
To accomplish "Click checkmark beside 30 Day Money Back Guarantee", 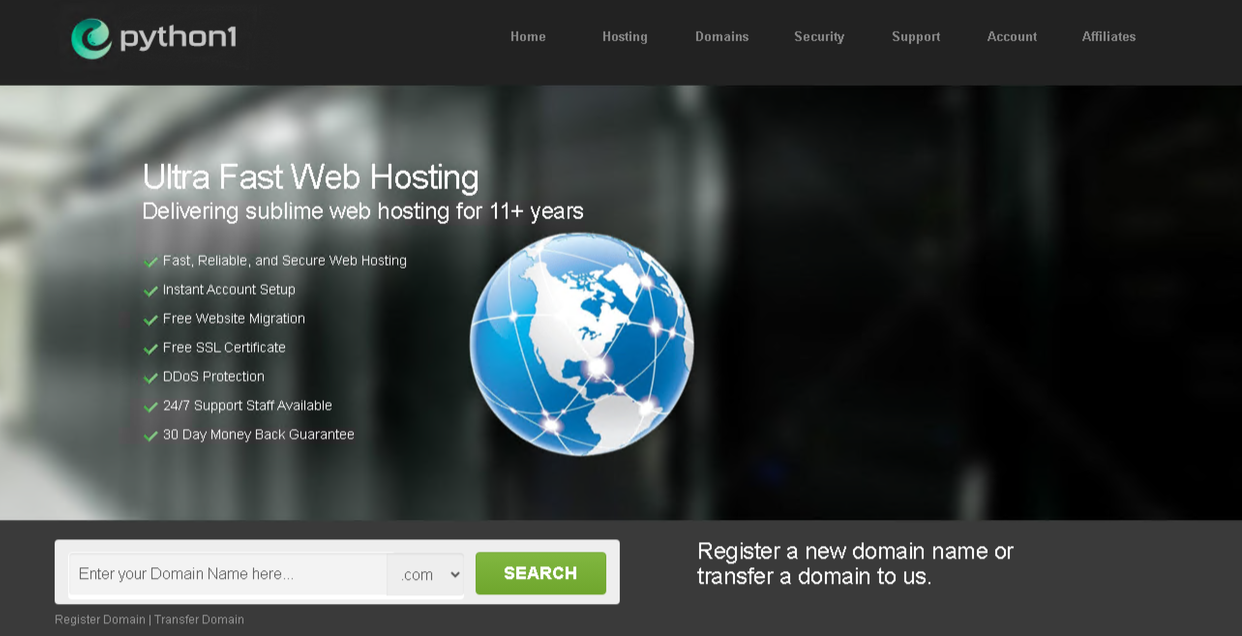I will coord(151,436).
